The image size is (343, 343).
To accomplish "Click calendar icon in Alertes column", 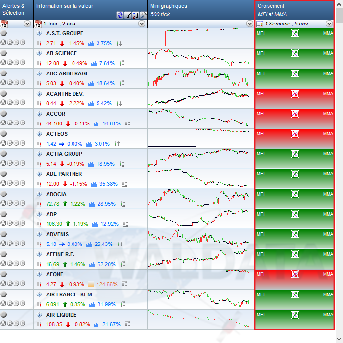I will (x=4, y=24).
